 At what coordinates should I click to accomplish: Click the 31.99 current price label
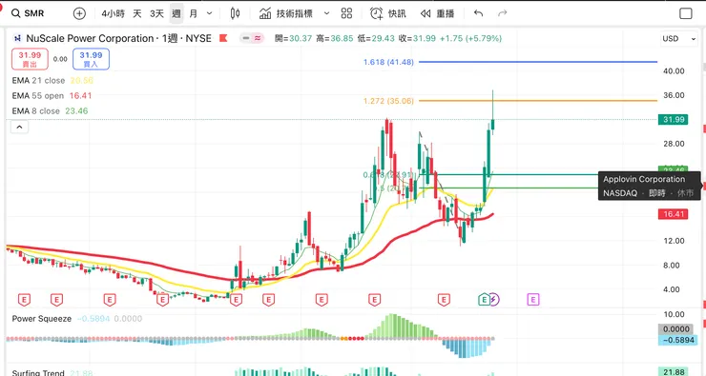674,120
